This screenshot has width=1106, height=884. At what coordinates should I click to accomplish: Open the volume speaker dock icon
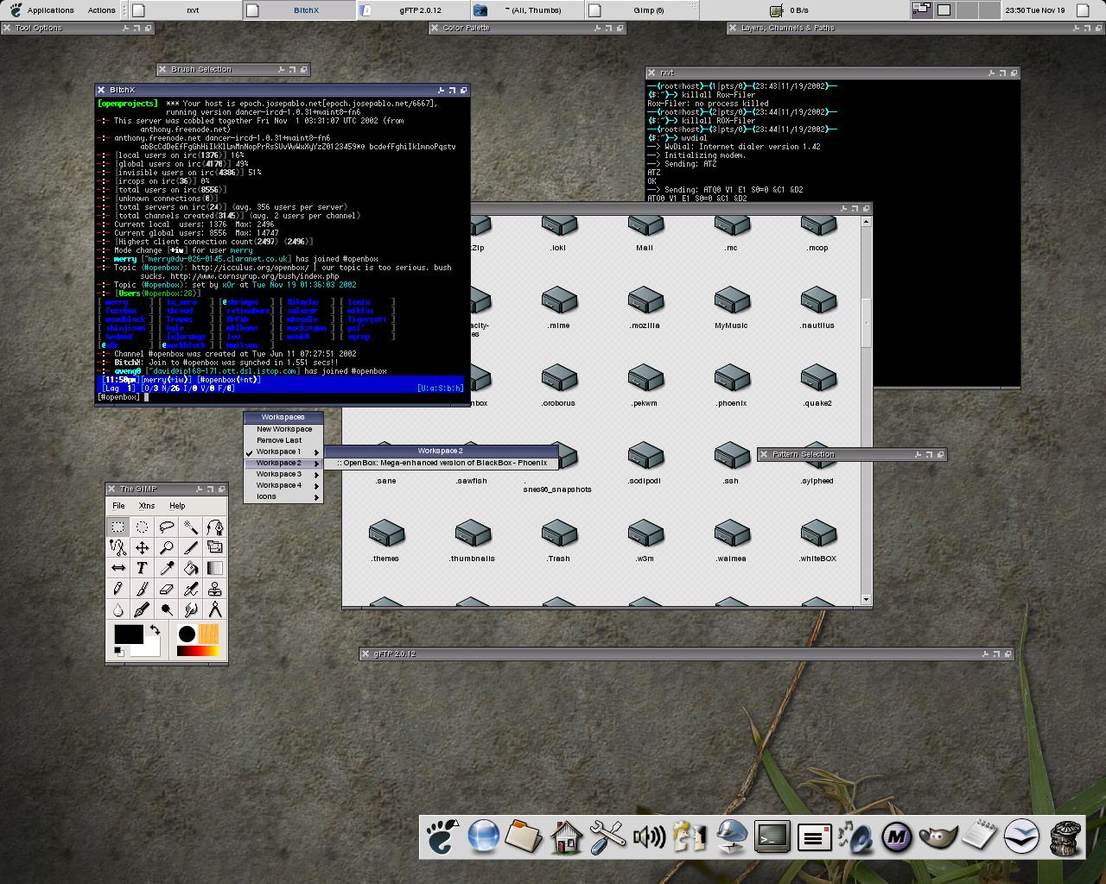click(x=648, y=837)
